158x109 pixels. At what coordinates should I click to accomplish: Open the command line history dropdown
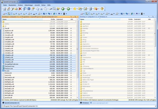[156, 106]
